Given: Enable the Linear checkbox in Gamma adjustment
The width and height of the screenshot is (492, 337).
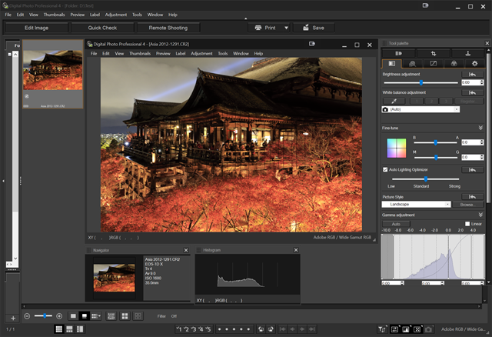Looking at the screenshot, I should (x=467, y=224).
